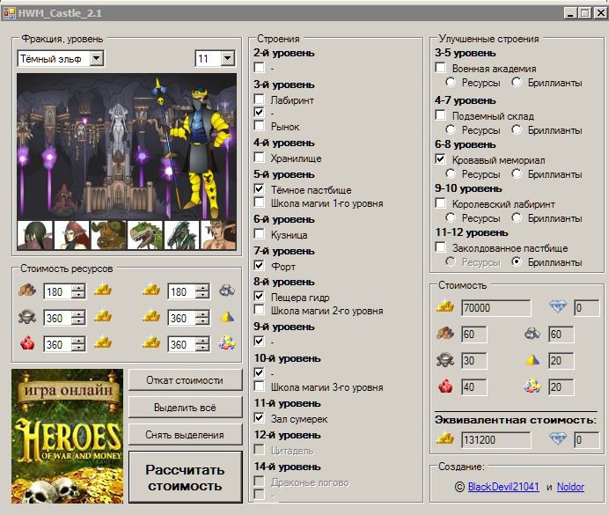The image size is (609, 515).
Task: Click the first creature portrait thumbnail
Action: [x=35, y=235]
